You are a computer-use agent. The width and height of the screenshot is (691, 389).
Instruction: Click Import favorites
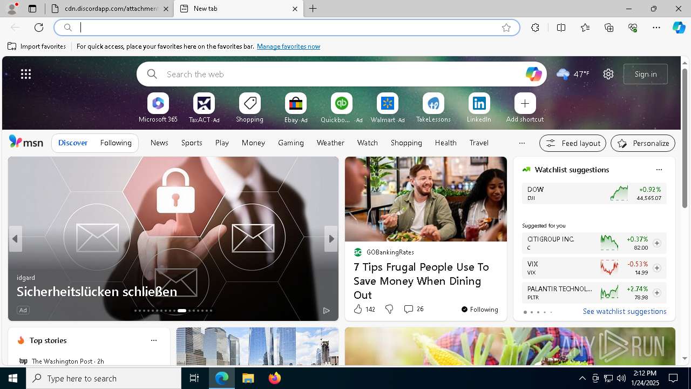[x=37, y=46]
